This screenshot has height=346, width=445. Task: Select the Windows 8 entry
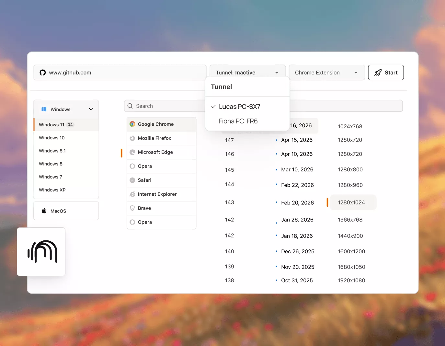[x=66, y=164]
